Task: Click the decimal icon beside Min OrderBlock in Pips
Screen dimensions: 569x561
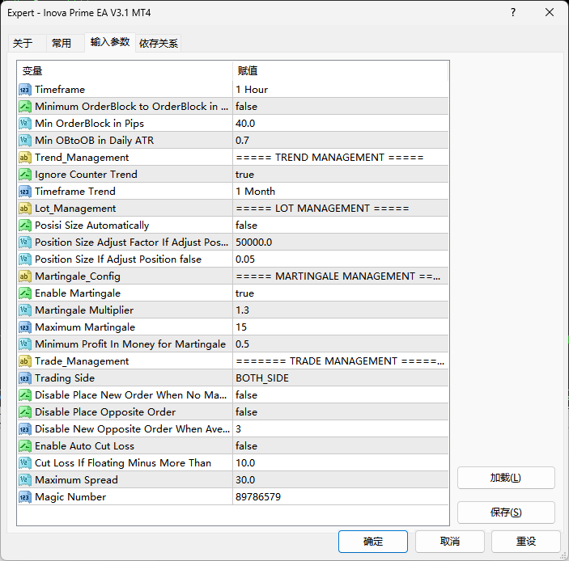Action: (25, 124)
